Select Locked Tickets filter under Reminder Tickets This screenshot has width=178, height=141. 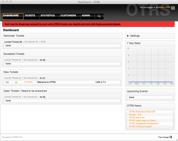[x=13, y=42]
